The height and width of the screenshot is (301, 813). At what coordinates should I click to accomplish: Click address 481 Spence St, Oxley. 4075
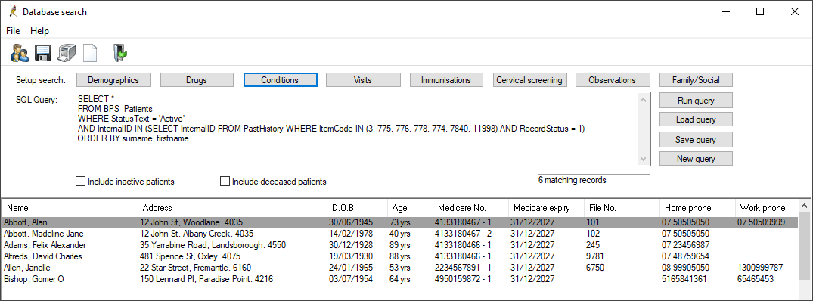pyautogui.click(x=191, y=256)
